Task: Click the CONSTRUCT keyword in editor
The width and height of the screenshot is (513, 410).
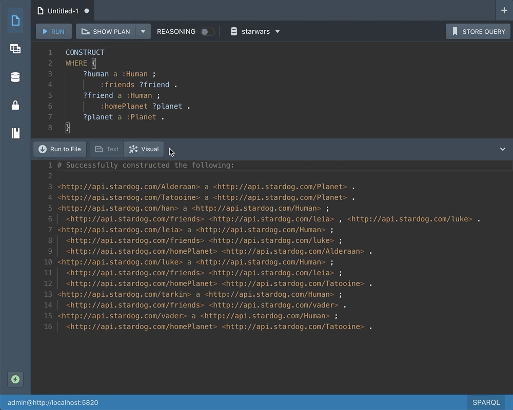Action: (x=85, y=52)
